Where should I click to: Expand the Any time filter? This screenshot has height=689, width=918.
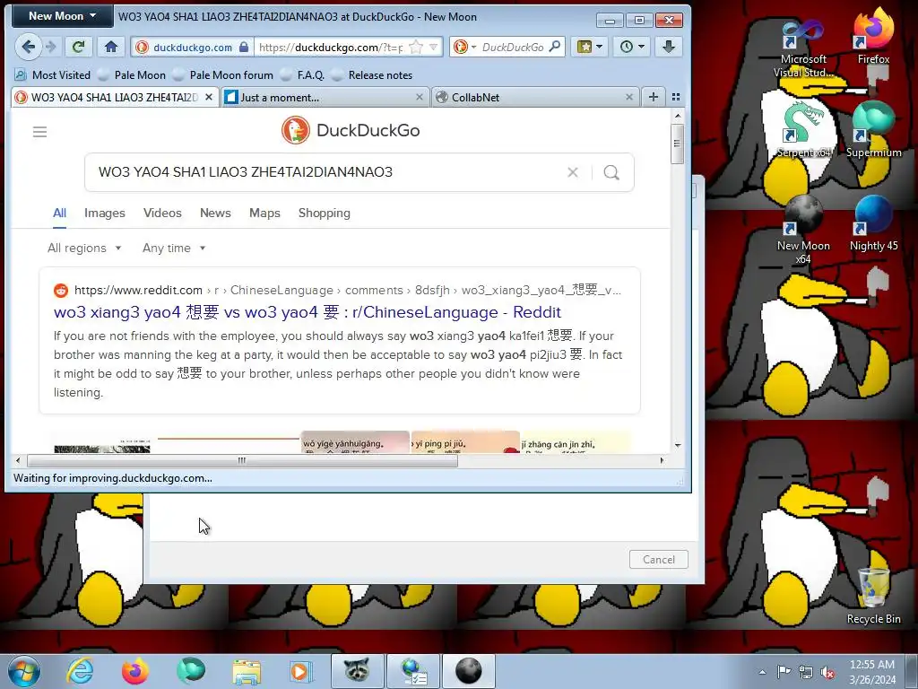click(174, 248)
